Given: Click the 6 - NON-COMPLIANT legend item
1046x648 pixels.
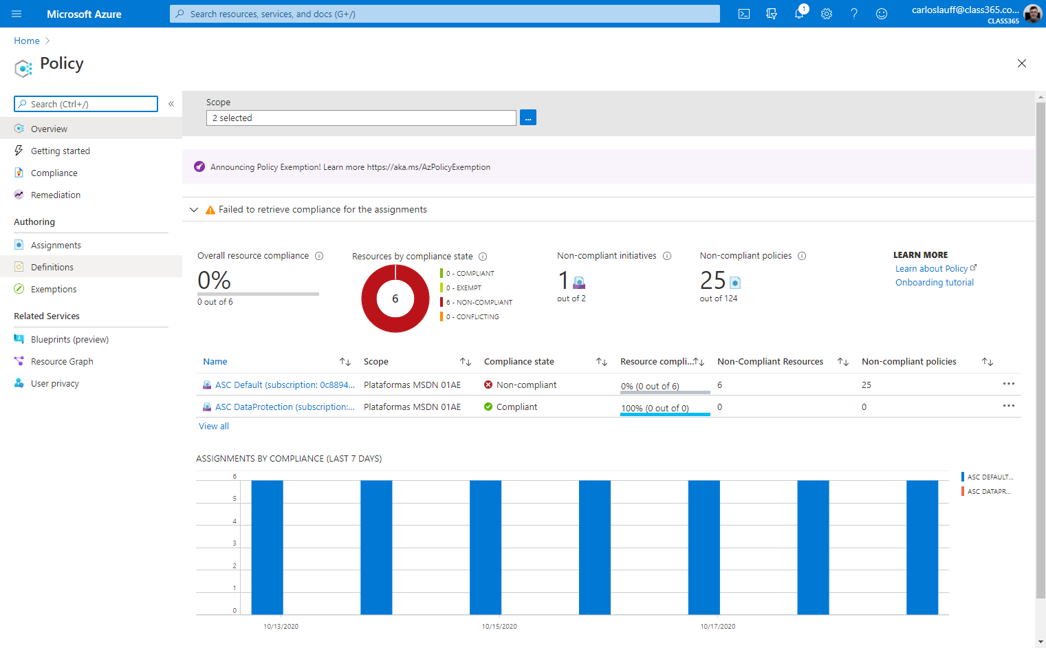Looking at the screenshot, I should (477, 302).
